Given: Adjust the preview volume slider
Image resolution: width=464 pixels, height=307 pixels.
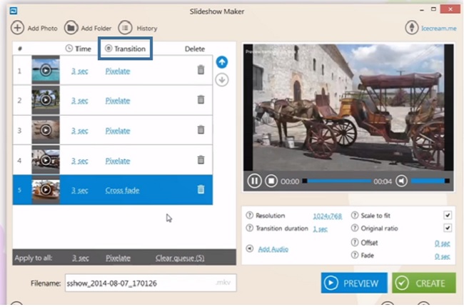Looking at the screenshot, I should 430,181.
